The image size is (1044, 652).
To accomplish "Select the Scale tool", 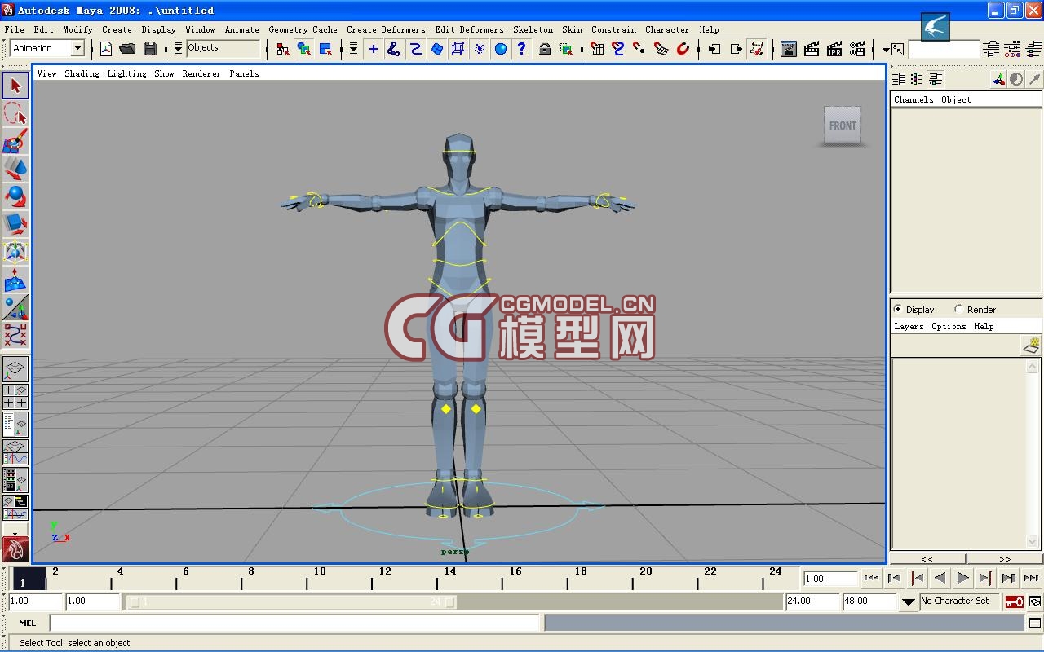I will [x=15, y=223].
